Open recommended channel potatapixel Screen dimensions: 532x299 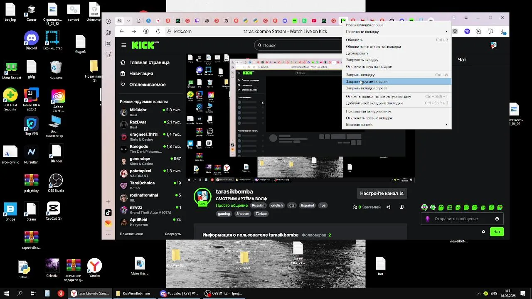(x=150, y=173)
